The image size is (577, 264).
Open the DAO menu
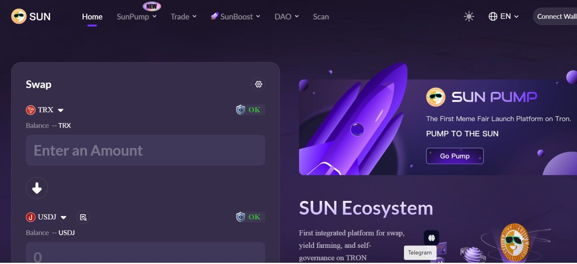pyautogui.click(x=286, y=17)
